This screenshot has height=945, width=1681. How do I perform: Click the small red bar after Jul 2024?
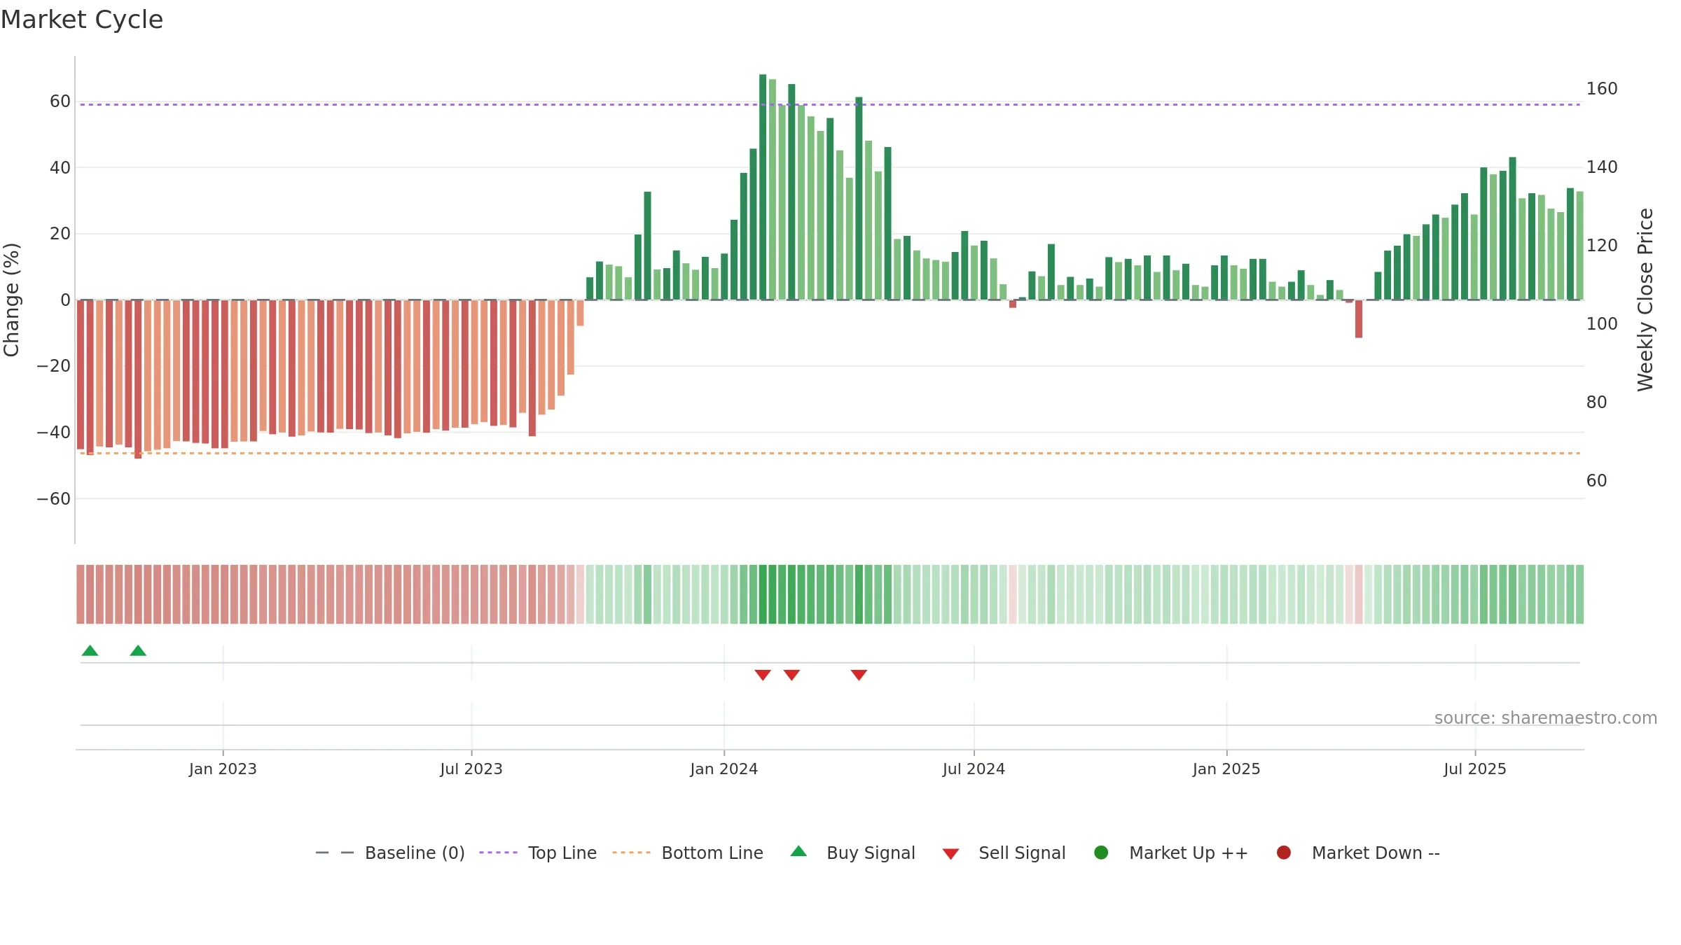pyautogui.click(x=1013, y=304)
